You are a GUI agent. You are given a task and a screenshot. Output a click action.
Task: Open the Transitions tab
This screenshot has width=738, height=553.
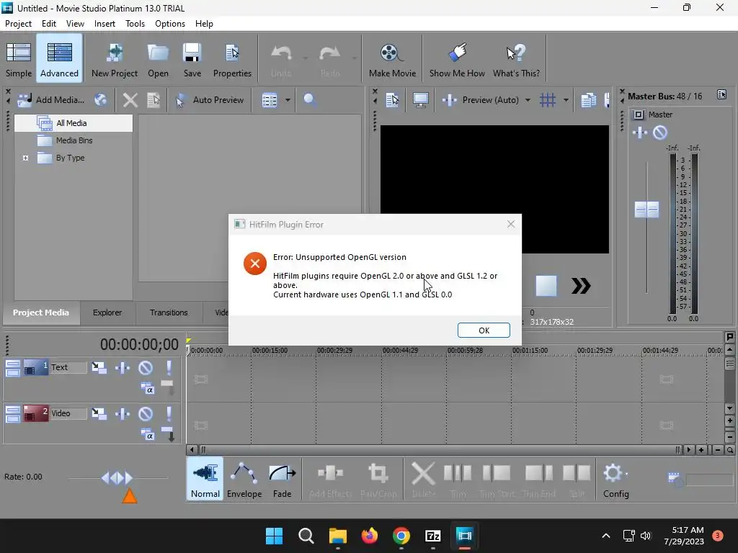(169, 313)
